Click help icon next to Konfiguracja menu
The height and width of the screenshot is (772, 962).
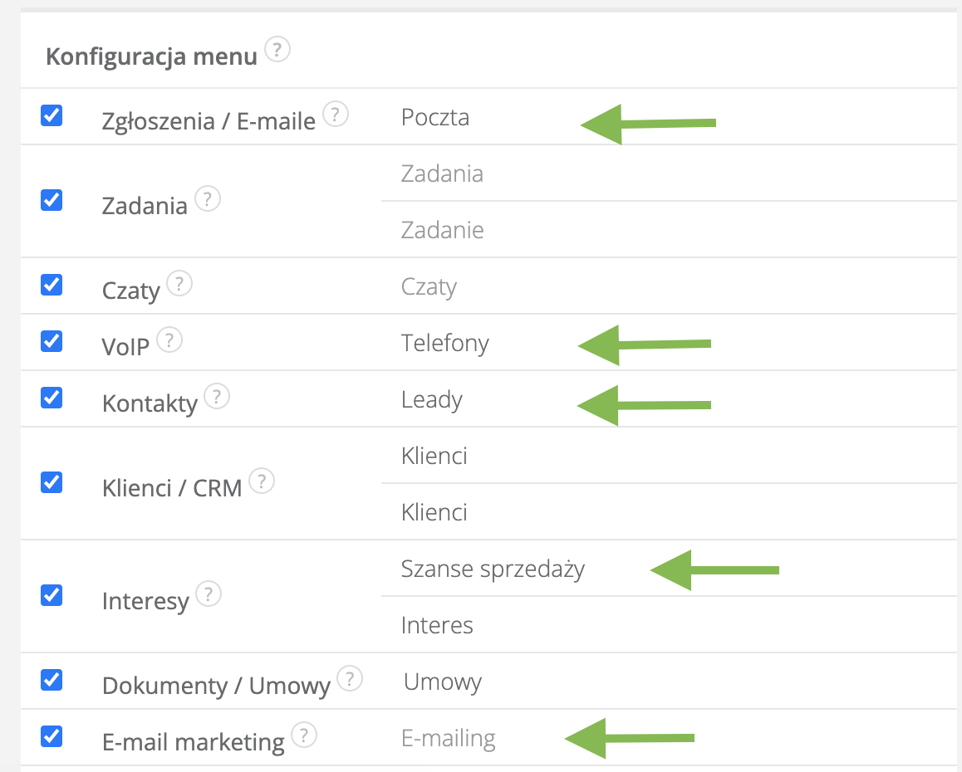click(277, 51)
